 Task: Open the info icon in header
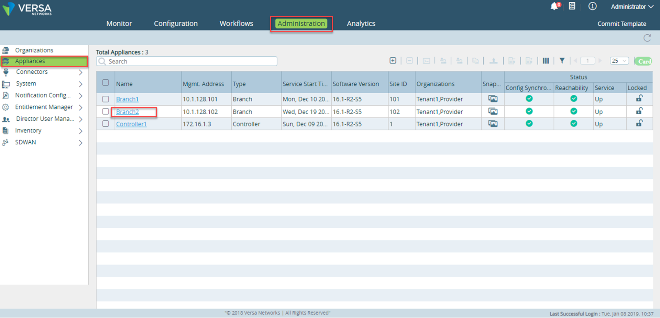point(592,6)
